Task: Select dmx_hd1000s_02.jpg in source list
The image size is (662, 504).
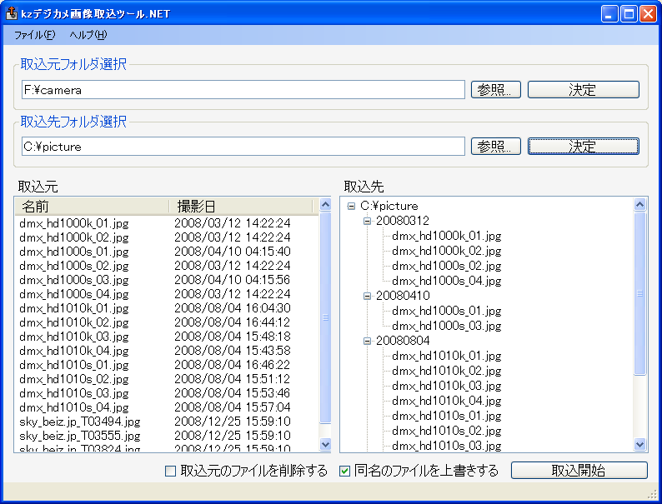Action: point(74,266)
